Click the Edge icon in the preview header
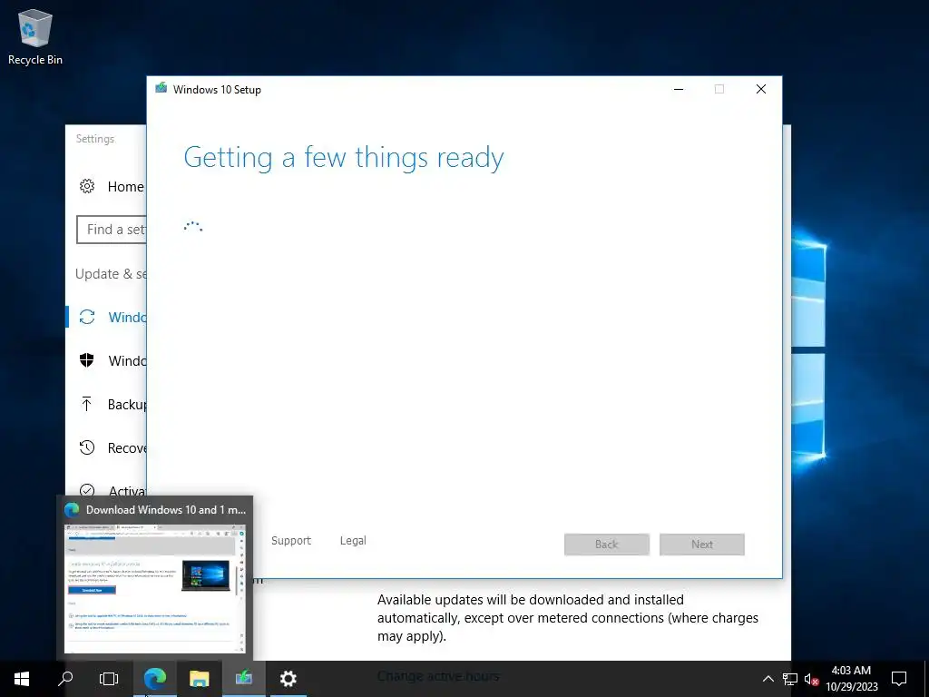The width and height of the screenshot is (929, 697). point(73,510)
